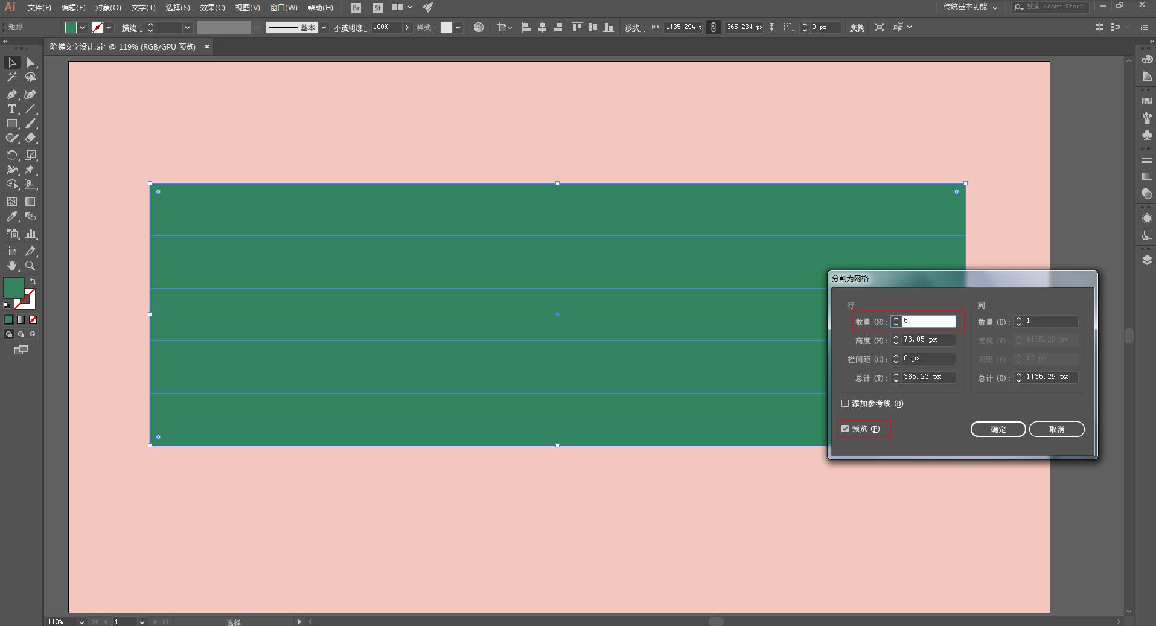Viewport: 1156px width, 626px height.
Task: Swap fill and stroke colors
Action: click(33, 281)
